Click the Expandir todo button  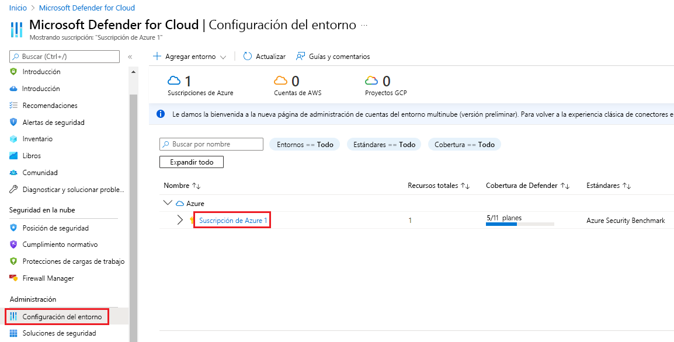click(x=191, y=162)
